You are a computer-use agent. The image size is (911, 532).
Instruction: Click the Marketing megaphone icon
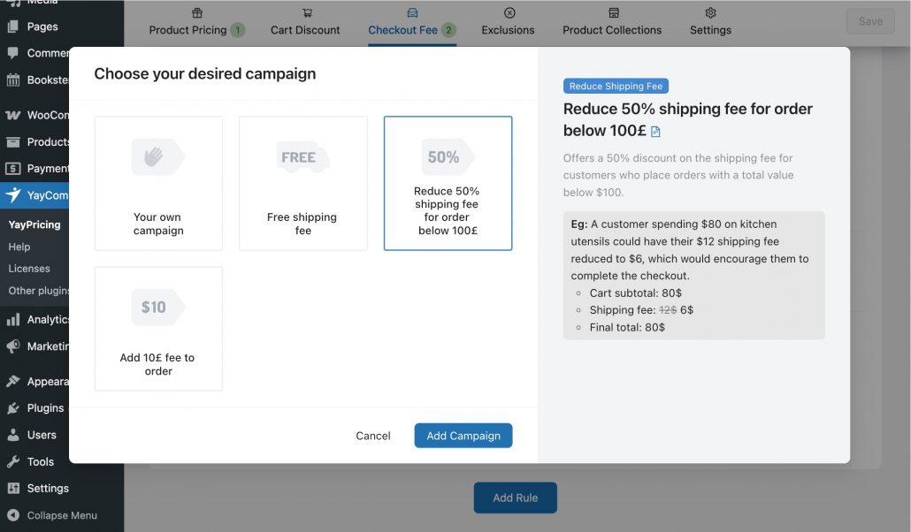coord(12,346)
